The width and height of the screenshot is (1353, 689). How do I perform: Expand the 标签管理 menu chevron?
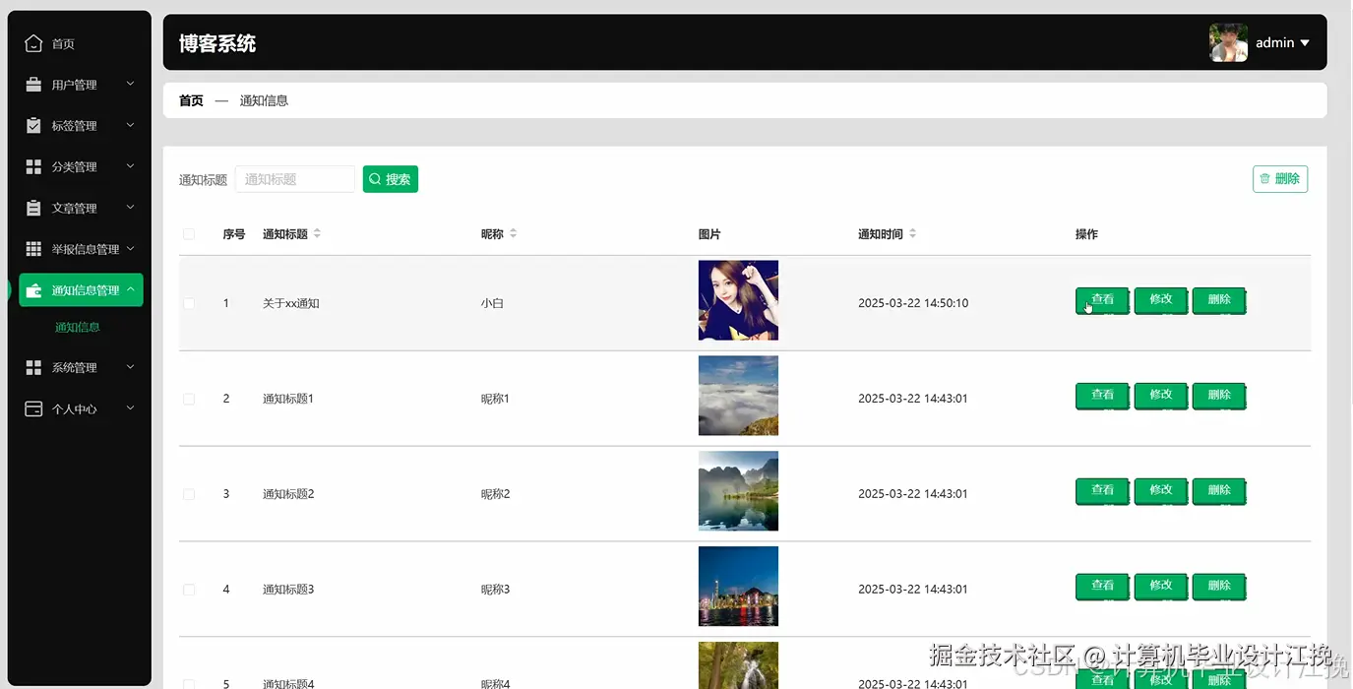(x=131, y=126)
